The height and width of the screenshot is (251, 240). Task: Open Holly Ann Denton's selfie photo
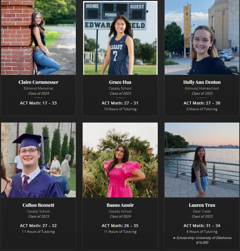coord(202,37)
